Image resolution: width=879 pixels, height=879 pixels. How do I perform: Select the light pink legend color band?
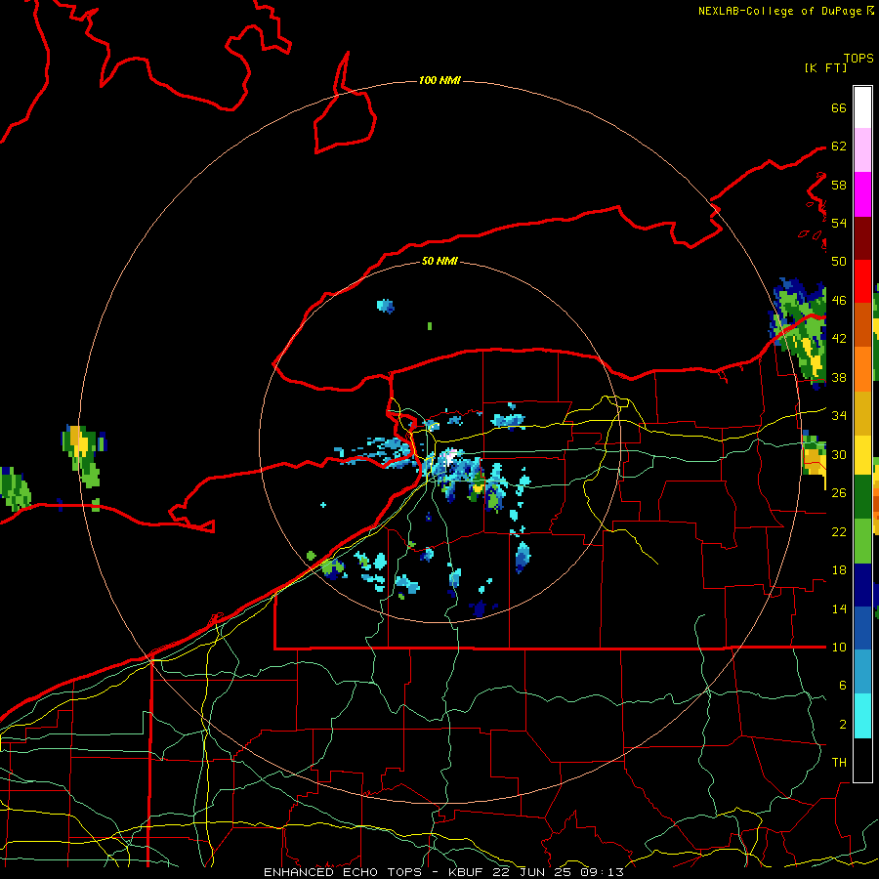[x=862, y=150]
